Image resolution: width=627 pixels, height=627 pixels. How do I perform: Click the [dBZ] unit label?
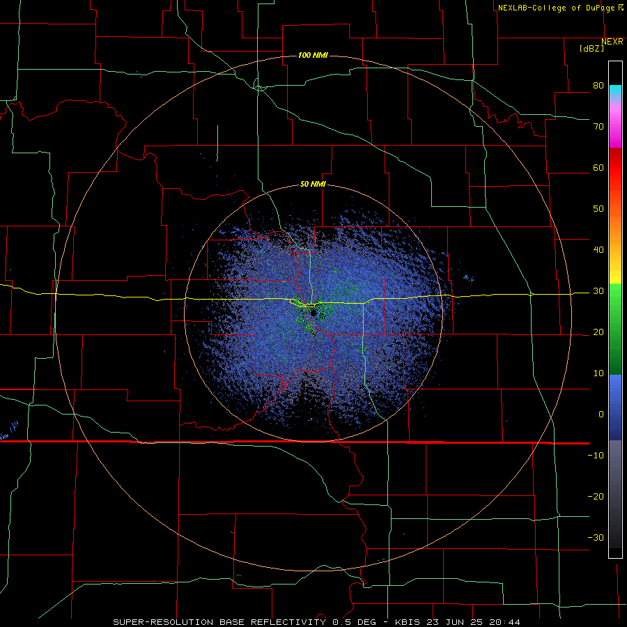pyautogui.click(x=591, y=49)
